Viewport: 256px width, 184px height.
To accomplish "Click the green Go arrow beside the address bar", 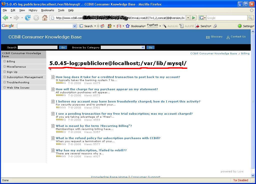I will [193, 18].
